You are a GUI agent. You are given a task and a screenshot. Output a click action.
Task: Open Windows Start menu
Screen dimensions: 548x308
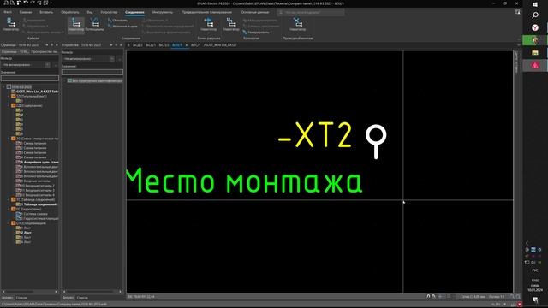click(535, 4)
